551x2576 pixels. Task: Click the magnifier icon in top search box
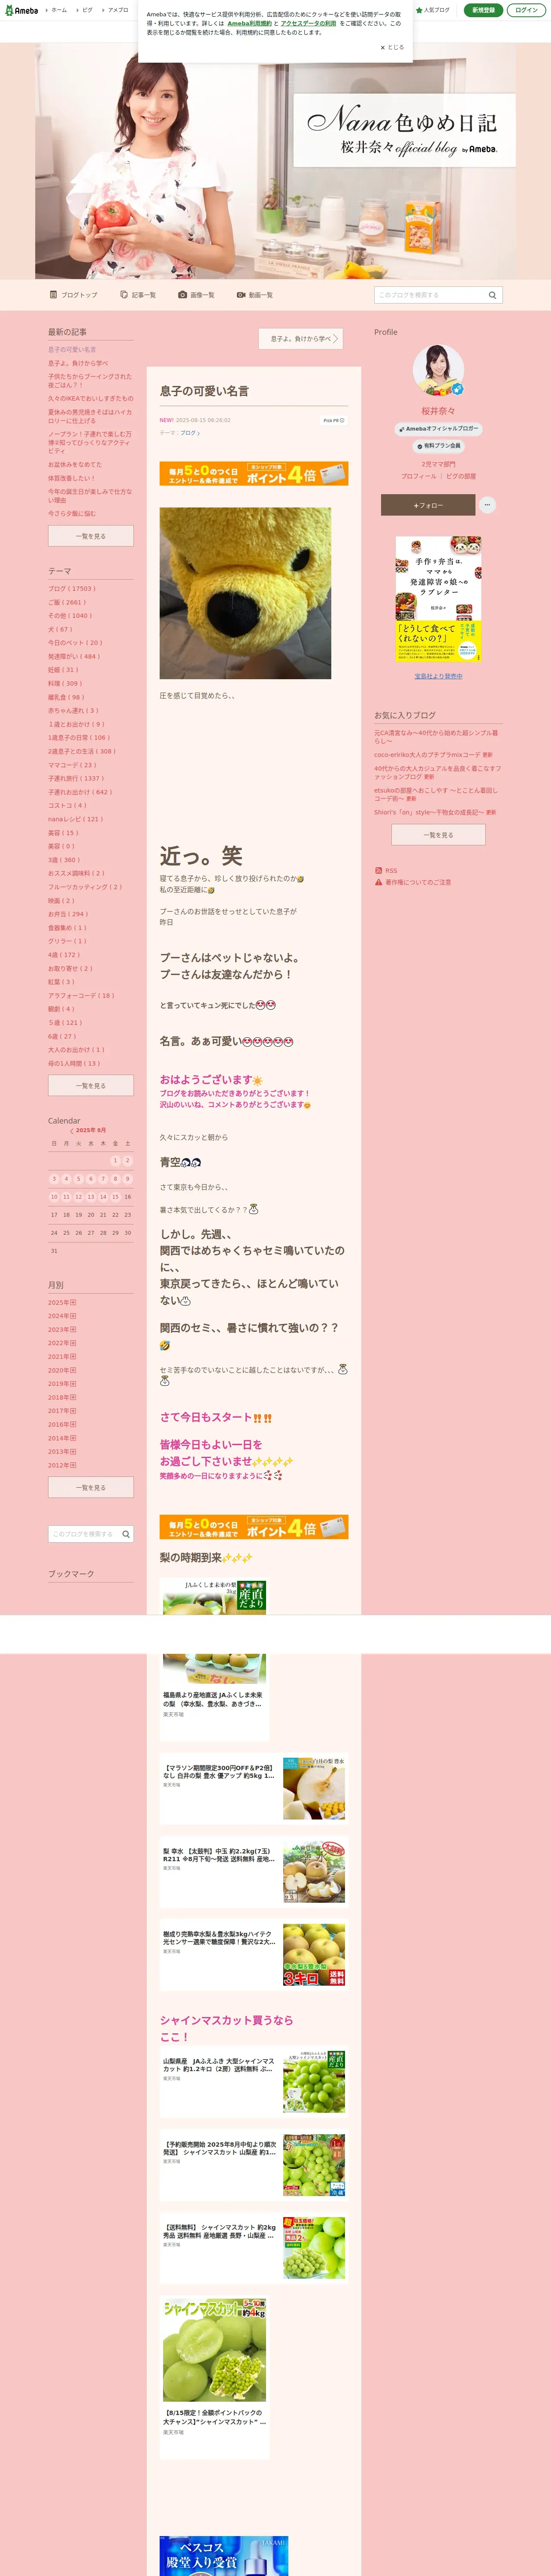coord(492,295)
